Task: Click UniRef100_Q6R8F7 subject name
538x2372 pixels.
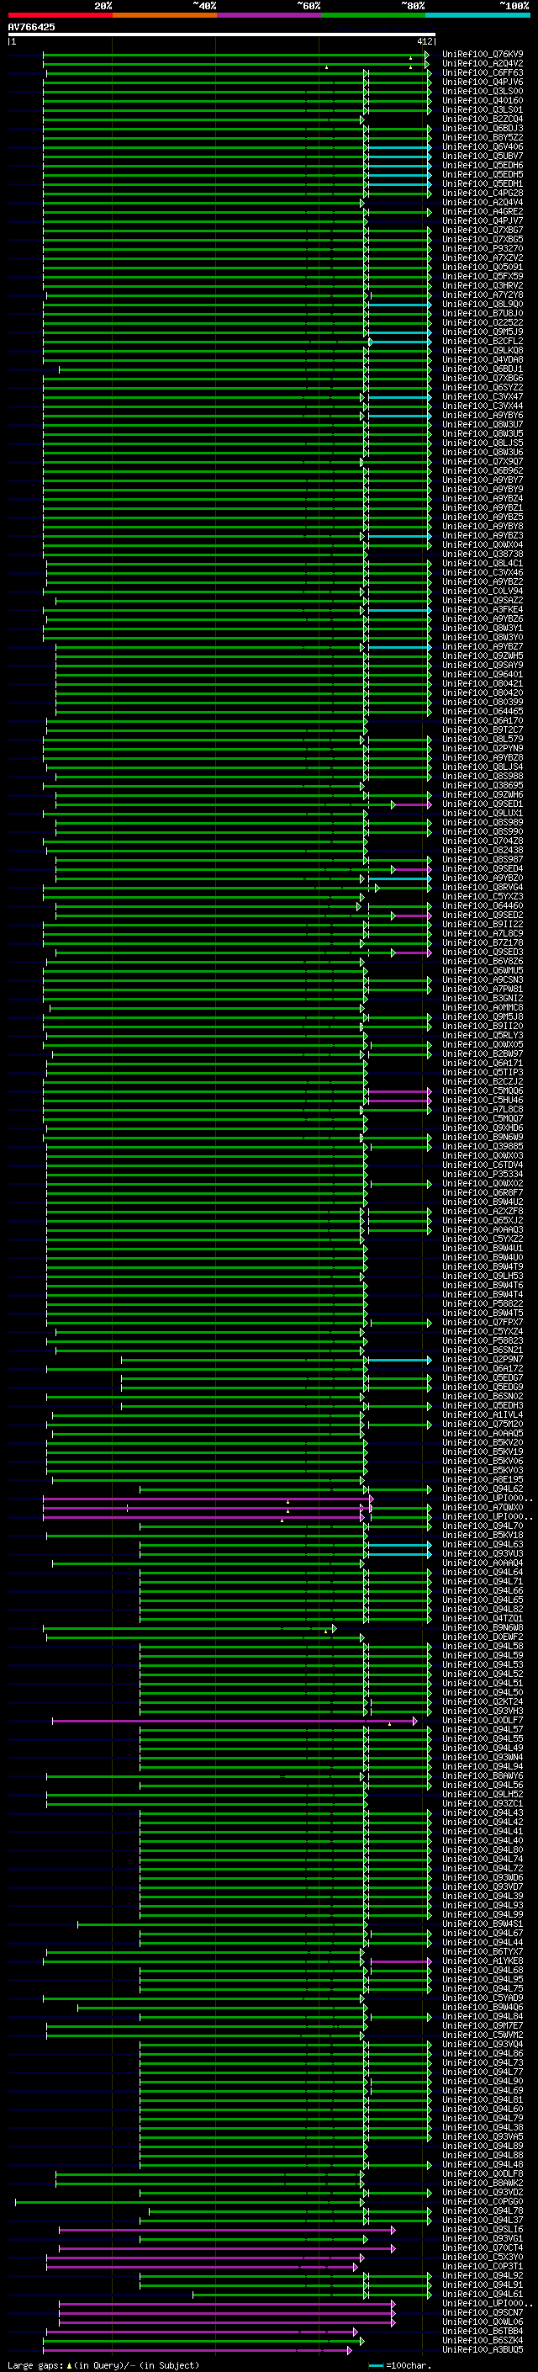Action: click(482, 1192)
